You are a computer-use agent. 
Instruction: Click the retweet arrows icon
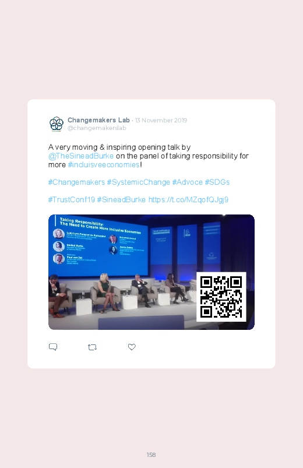[92, 347]
